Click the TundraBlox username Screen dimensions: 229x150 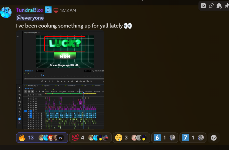coord(30,10)
